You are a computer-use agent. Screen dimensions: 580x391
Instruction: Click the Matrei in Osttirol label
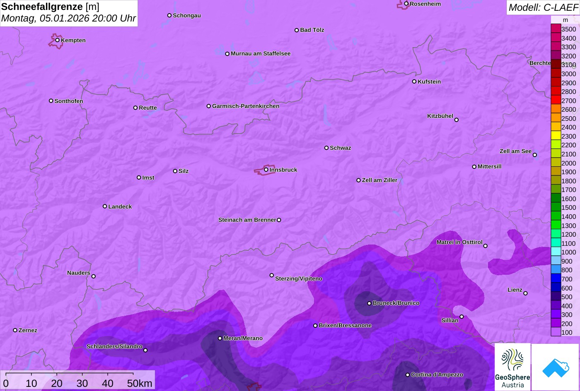tap(459, 242)
